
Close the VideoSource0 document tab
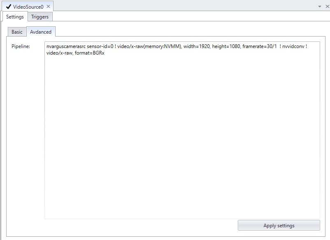click(x=48, y=7)
